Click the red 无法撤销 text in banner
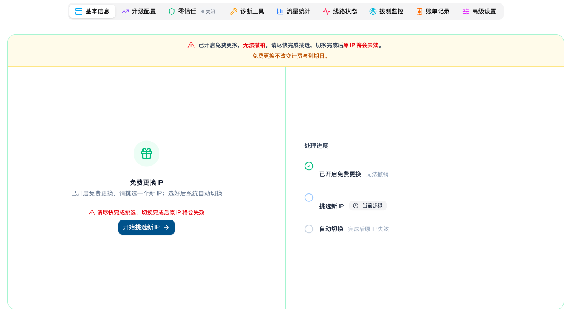This screenshot has width=571, height=314. (x=254, y=45)
